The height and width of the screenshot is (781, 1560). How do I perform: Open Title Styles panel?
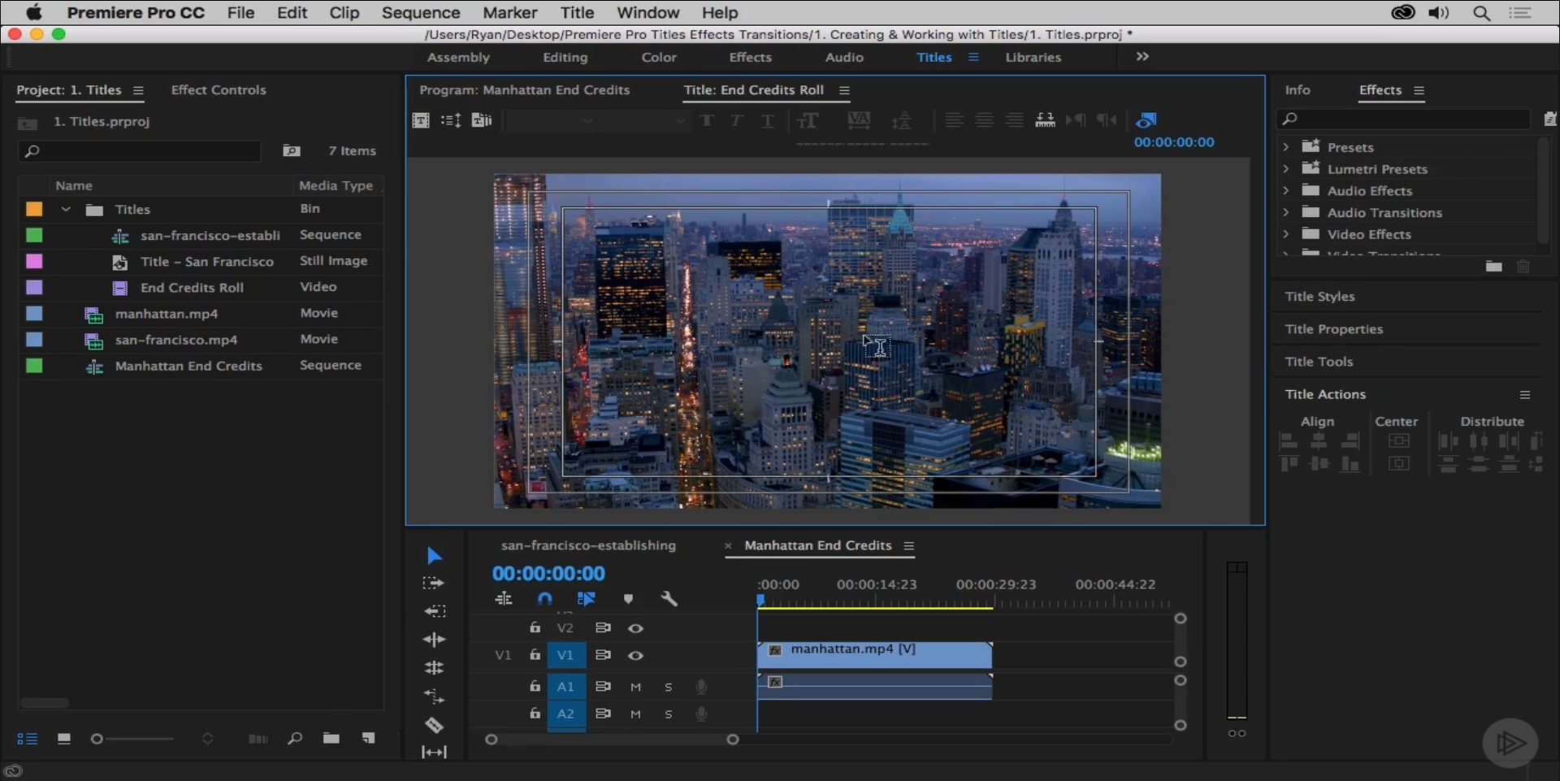pyautogui.click(x=1319, y=297)
